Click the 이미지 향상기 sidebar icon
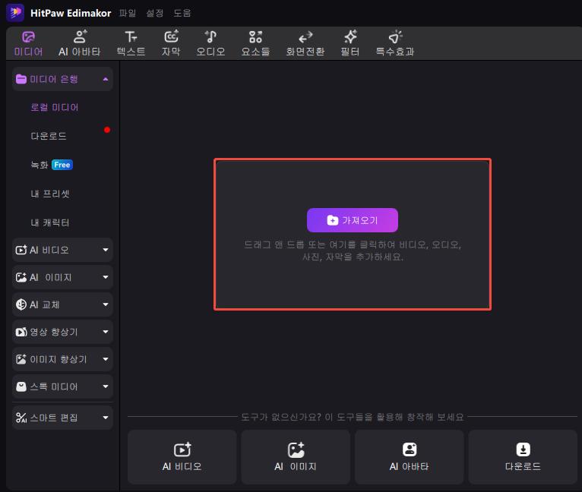Image resolution: width=582 pixels, height=492 pixels. 21,359
